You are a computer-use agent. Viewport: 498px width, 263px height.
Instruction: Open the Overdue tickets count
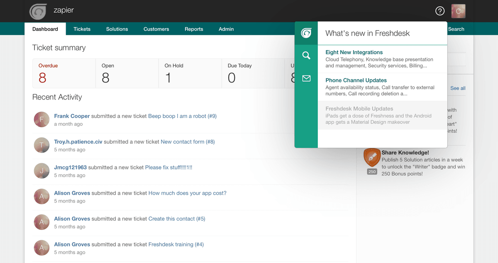[x=64, y=73]
